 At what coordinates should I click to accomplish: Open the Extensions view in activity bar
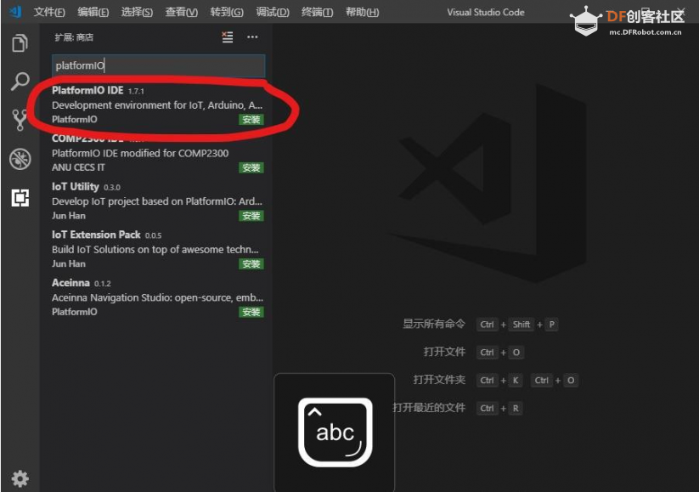coord(20,198)
